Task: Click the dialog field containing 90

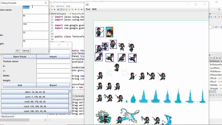Action: click(x=35, y=18)
